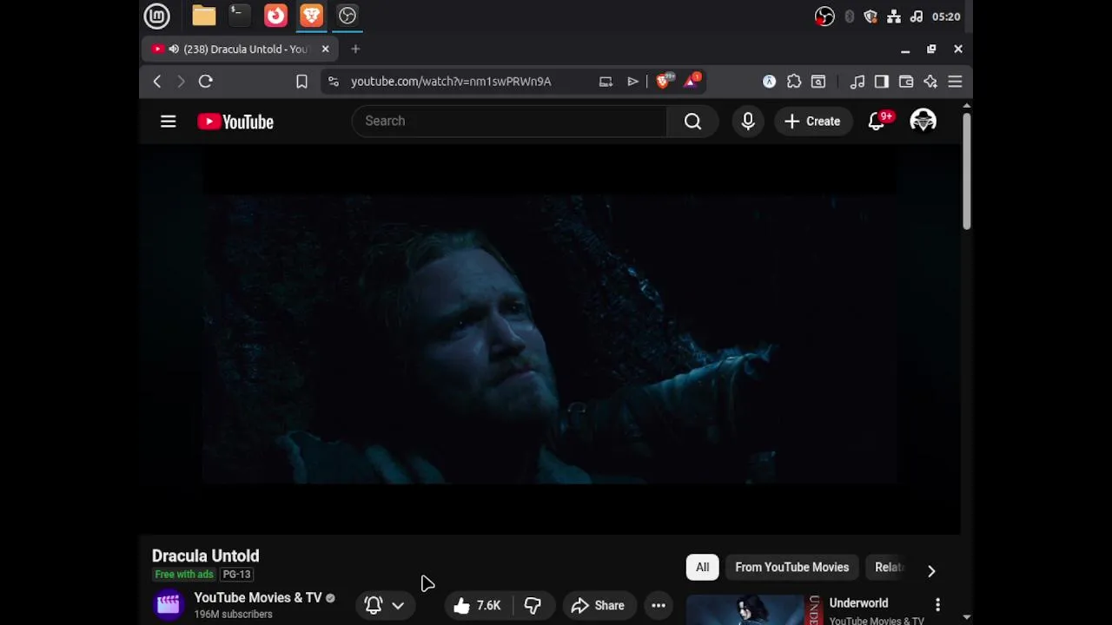Open Brave Shields lion icon
This screenshot has width=1112, height=625.
[x=665, y=81]
